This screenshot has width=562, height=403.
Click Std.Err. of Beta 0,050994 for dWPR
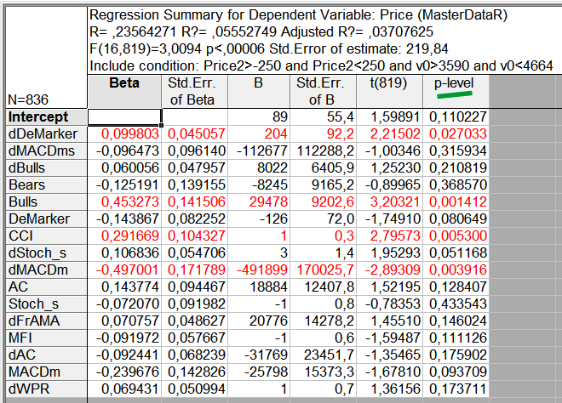(195, 389)
